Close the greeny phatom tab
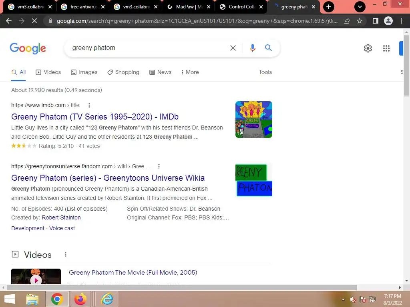The width and height of the screenshot is (410, 307). [313, 7]
